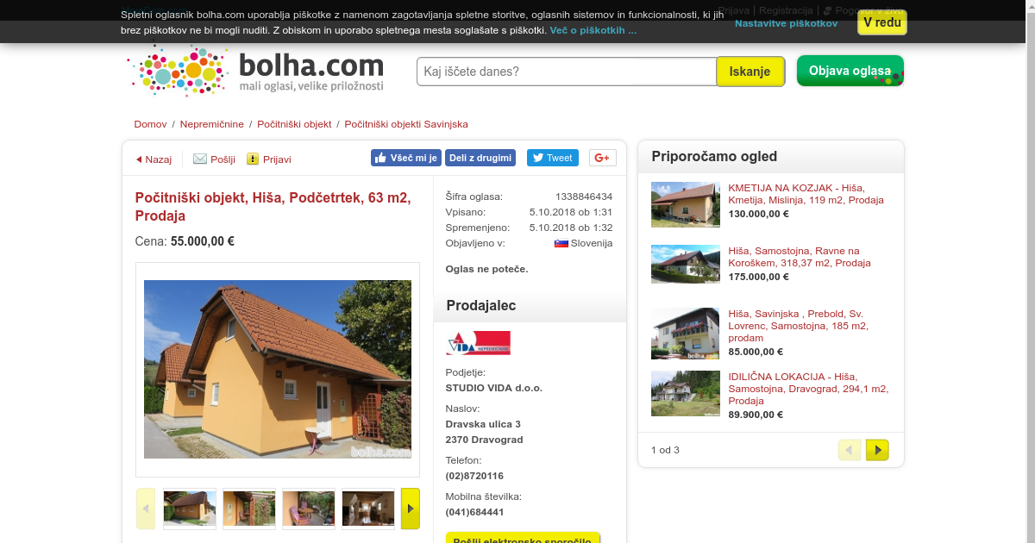Image resolution: width=1035 pixels, height=543 pixels.
Task: Move thumbnail gallery back with left arrow
Action: pos(146,509)
